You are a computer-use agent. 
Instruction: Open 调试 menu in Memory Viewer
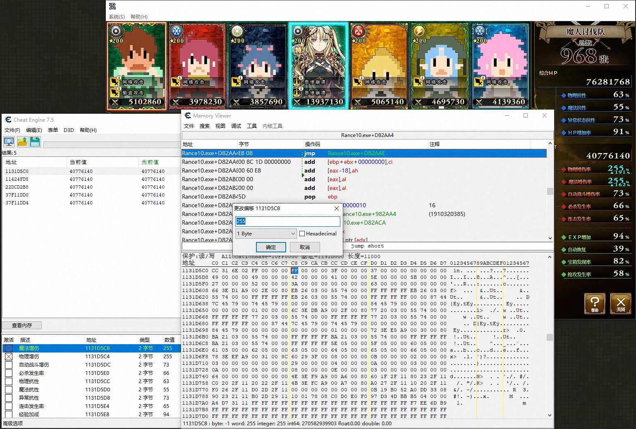coord(236,126)
